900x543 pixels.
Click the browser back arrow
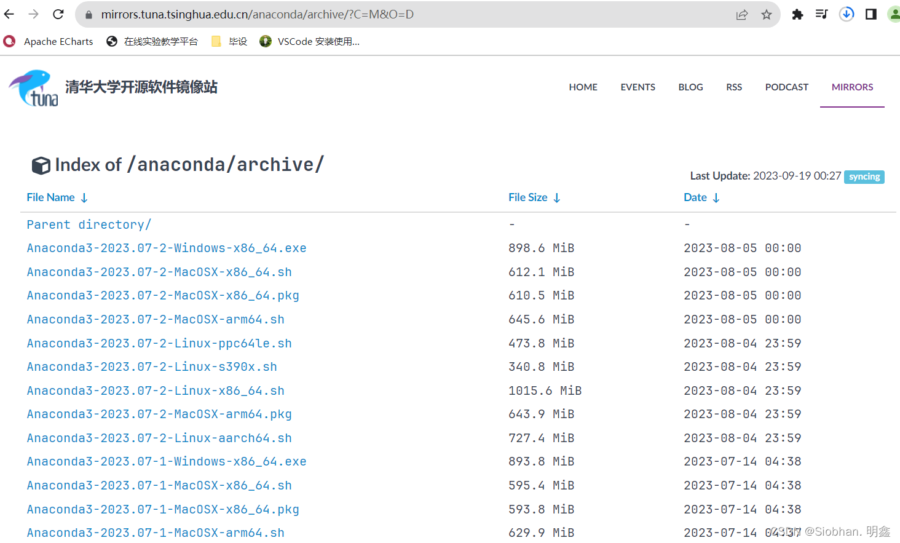click(x=9, y=14)
